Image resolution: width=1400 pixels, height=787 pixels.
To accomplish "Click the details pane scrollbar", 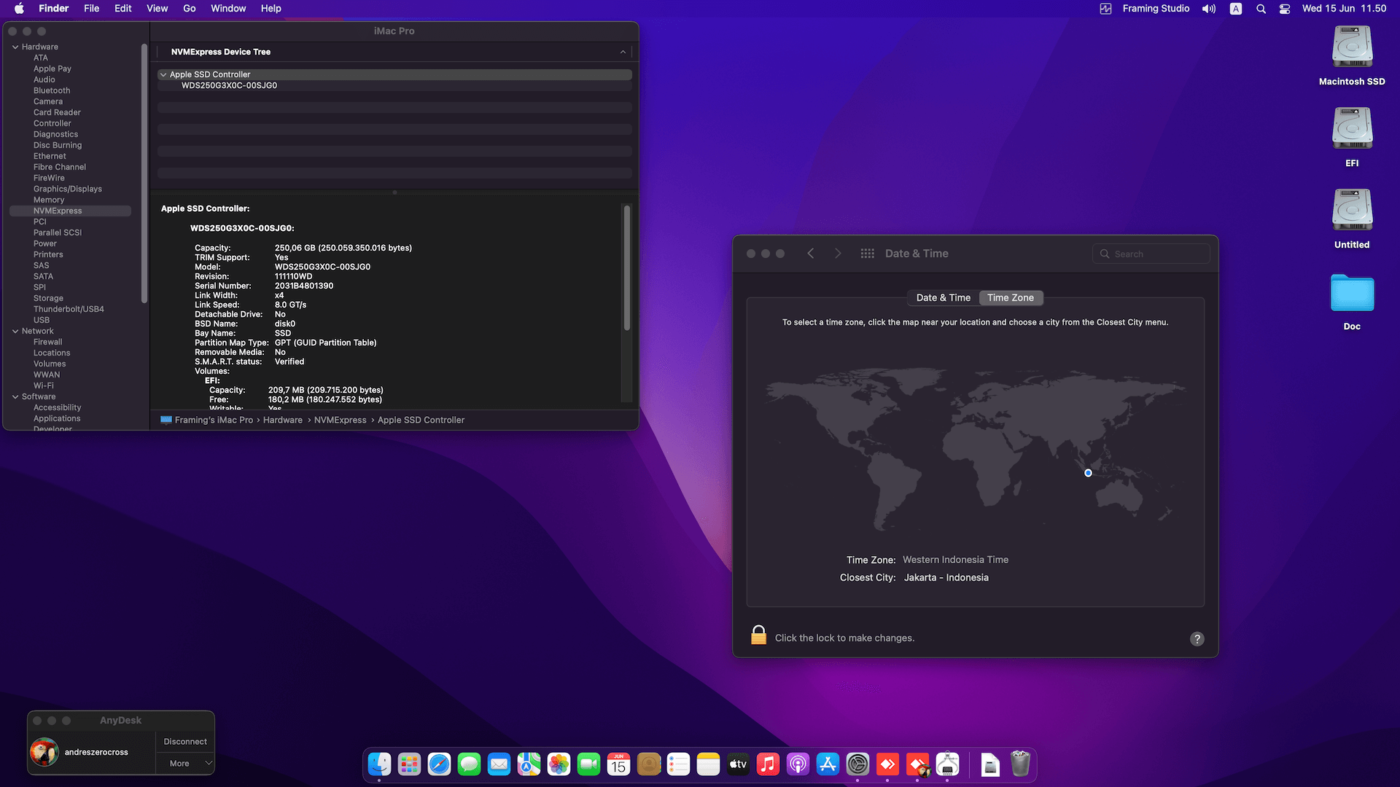I will click(626, 268).
